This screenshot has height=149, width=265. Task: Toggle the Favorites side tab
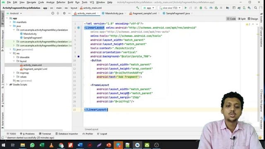point(2,100)
